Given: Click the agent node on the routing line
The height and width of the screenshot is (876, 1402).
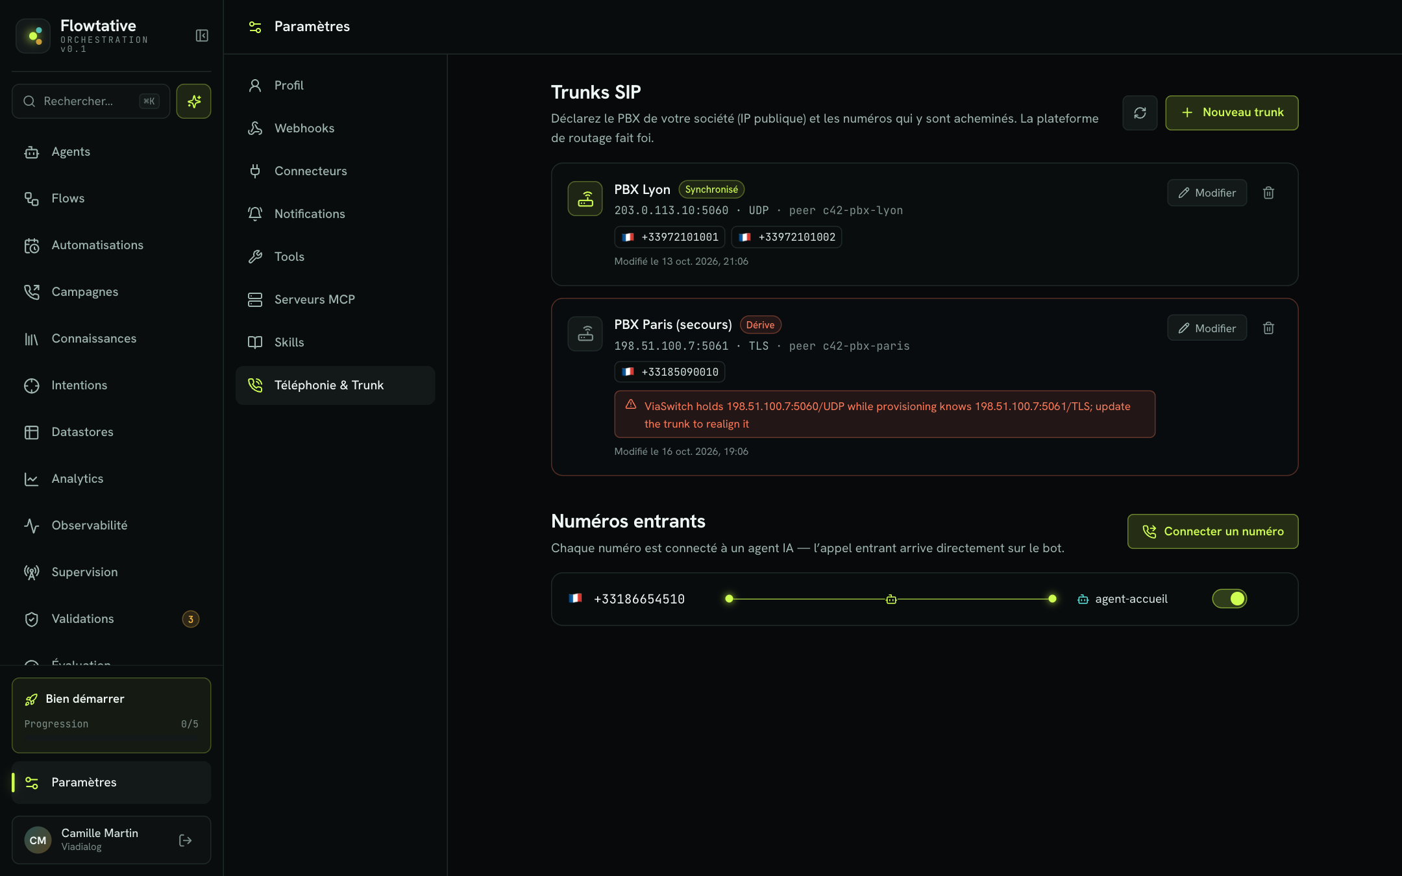Looking at the screenshot, I should [891, 599].
